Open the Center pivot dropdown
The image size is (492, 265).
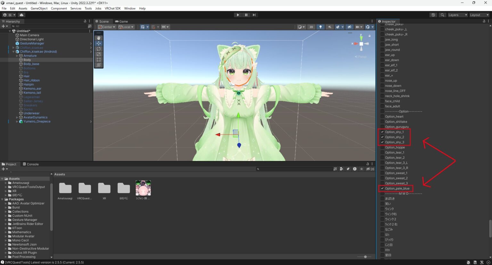click(106, 27)
